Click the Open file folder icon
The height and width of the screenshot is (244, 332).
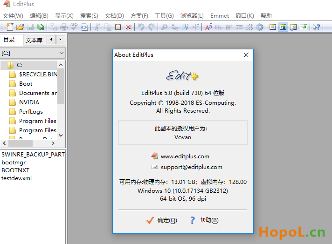(20, 27)
